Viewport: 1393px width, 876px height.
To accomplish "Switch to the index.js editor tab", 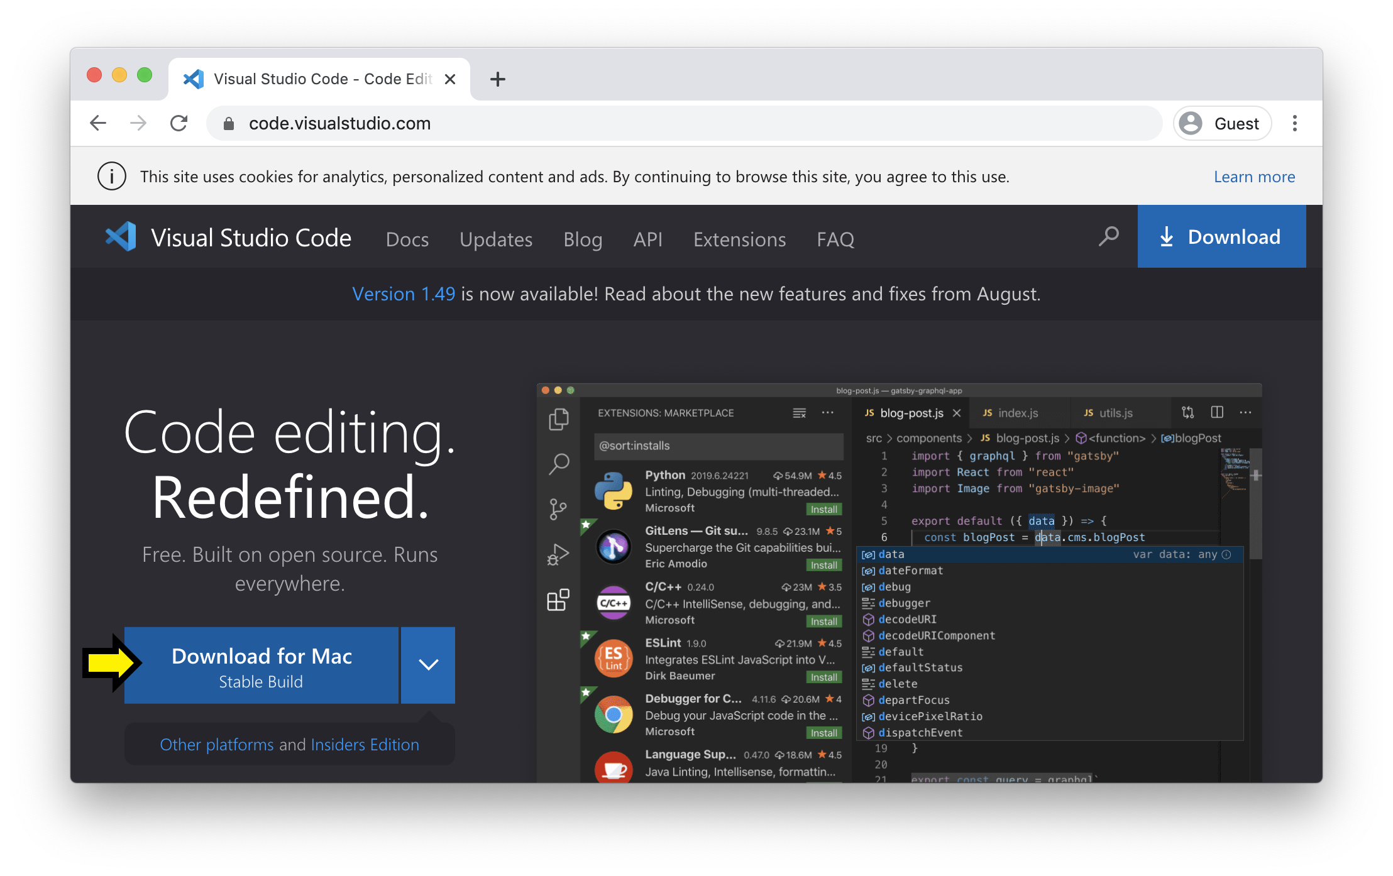I will point(1017,413).
